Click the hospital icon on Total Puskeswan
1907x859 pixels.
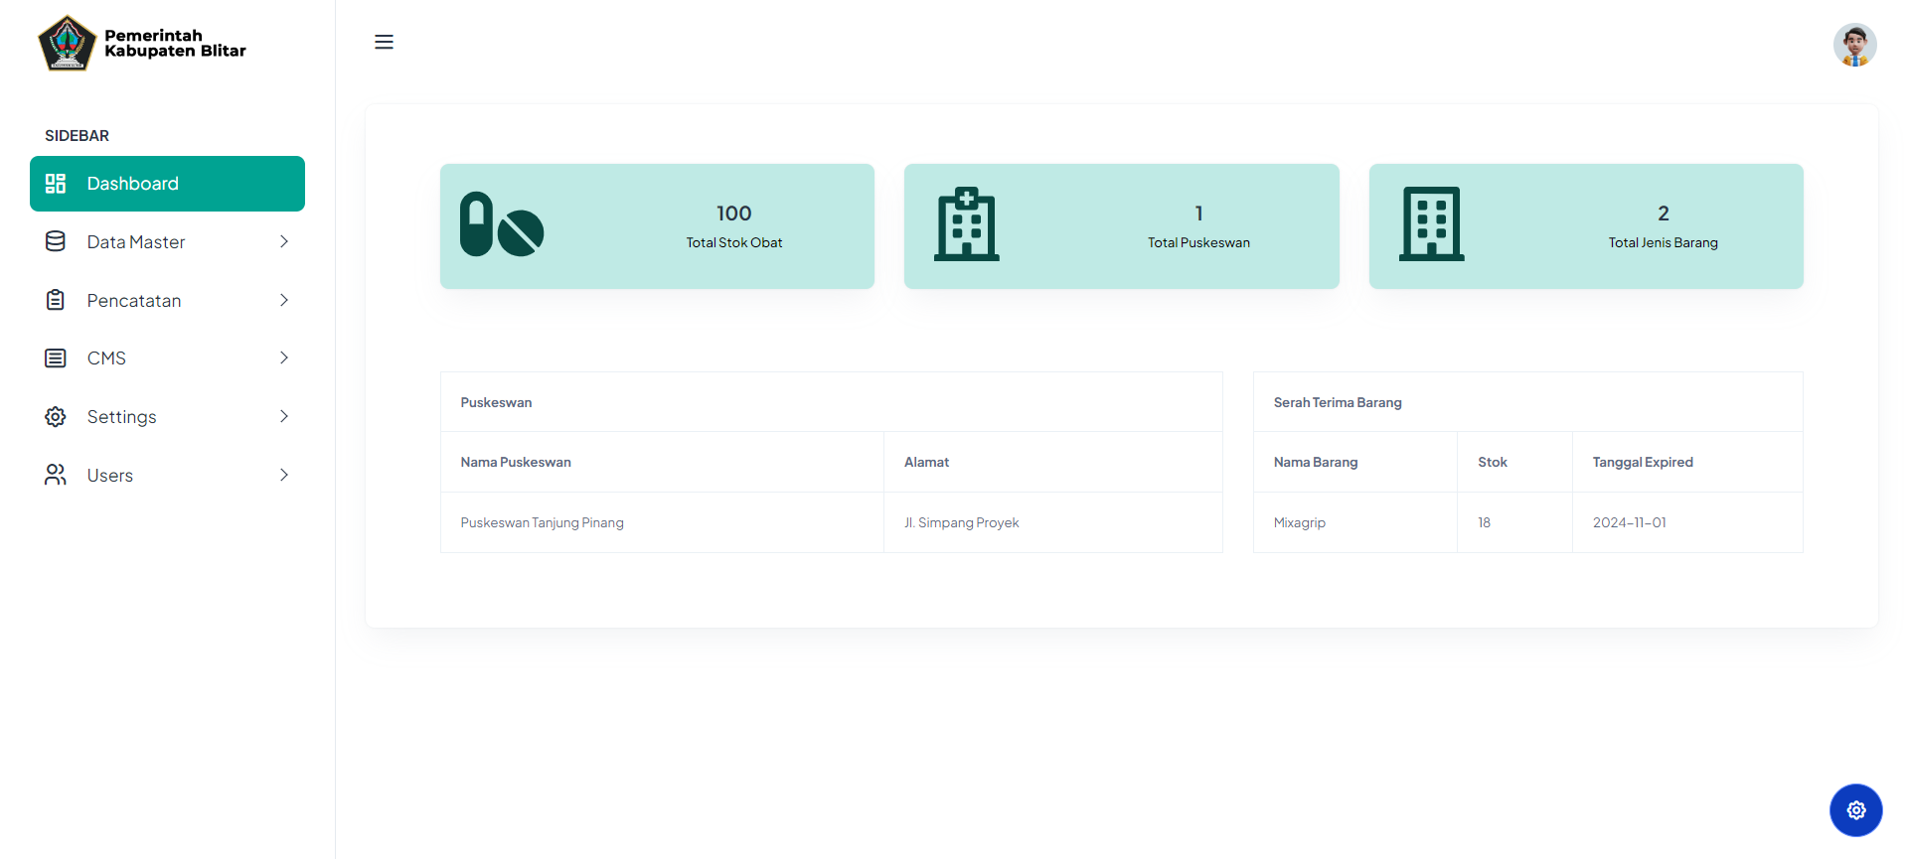click(966, 224)
